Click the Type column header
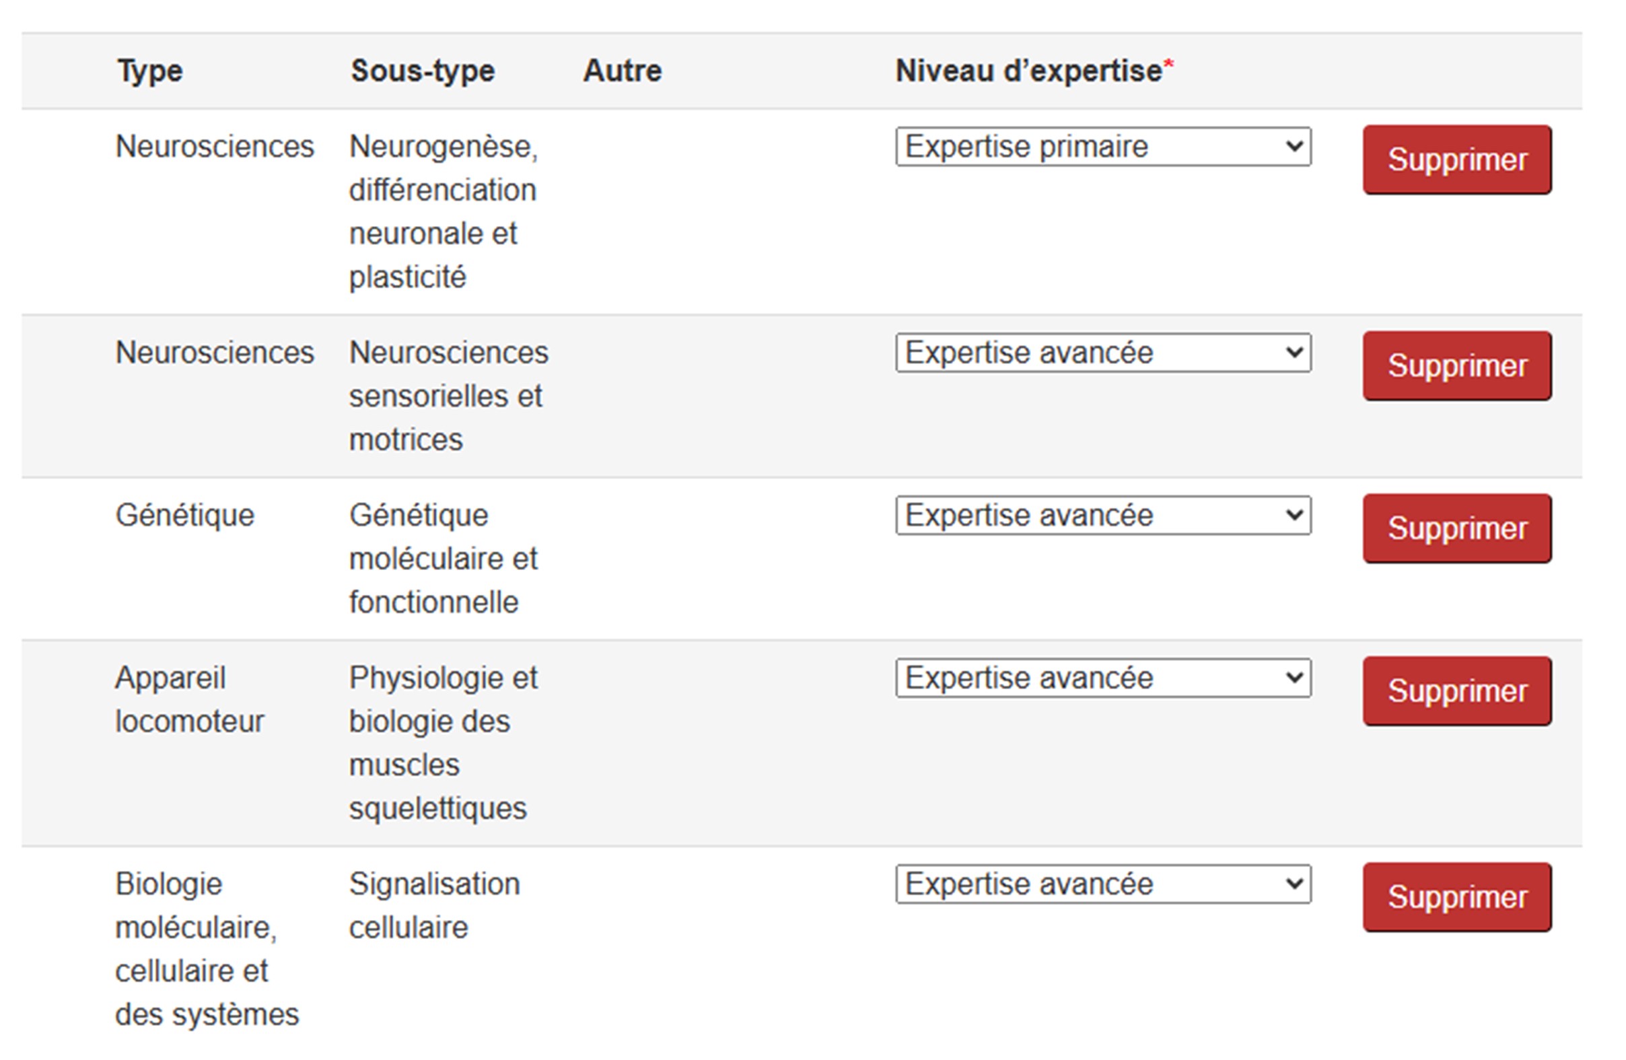 coord(149,71)
